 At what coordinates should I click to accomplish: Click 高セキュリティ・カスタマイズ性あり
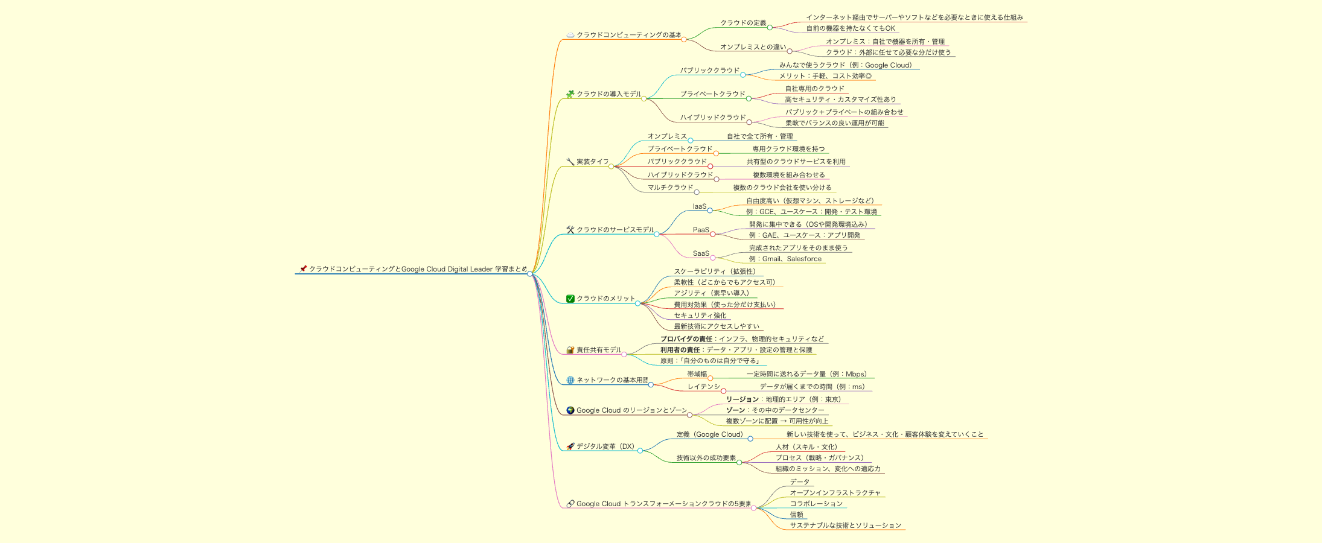click(841, 100)
